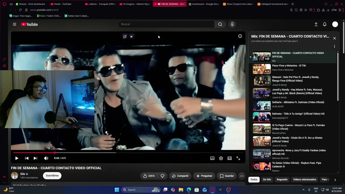Image resolution: width=345 pixels, height=194 pixels.
Task: Show video info card icon
Action: [x=240, y=36]
